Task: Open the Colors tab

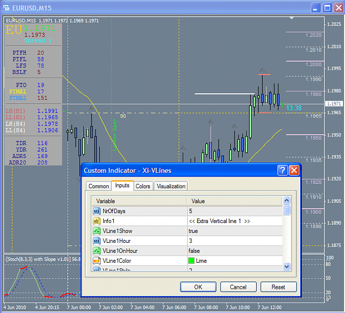Action: tap(143, 186)
